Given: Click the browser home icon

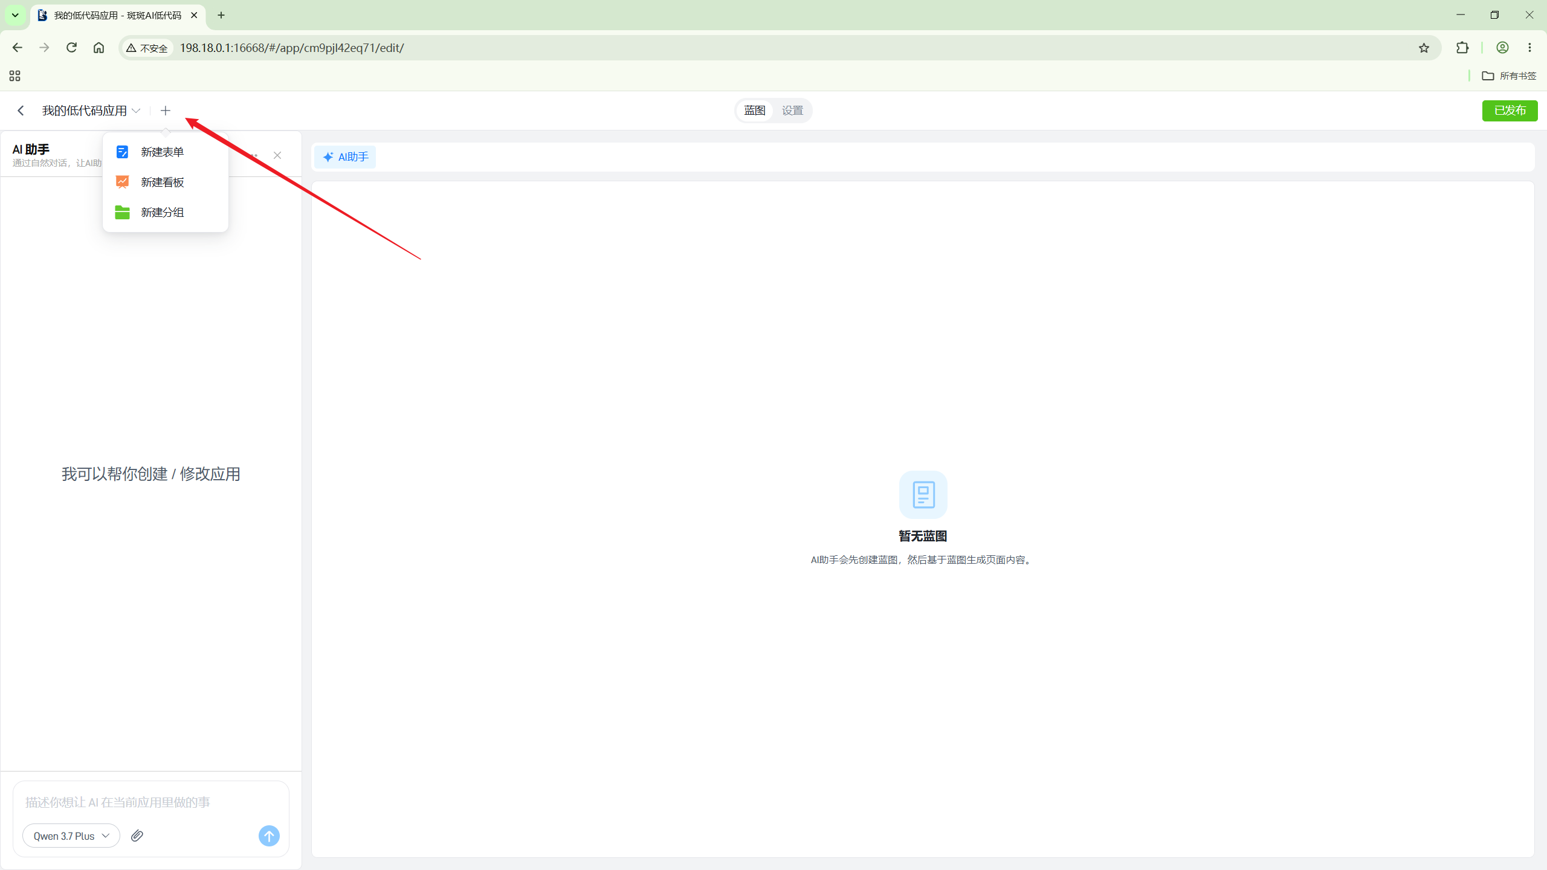Looking at the screenshot, I should pos(99,48).
